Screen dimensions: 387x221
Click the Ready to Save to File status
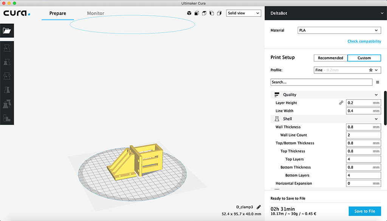click(x=288, y=198)
